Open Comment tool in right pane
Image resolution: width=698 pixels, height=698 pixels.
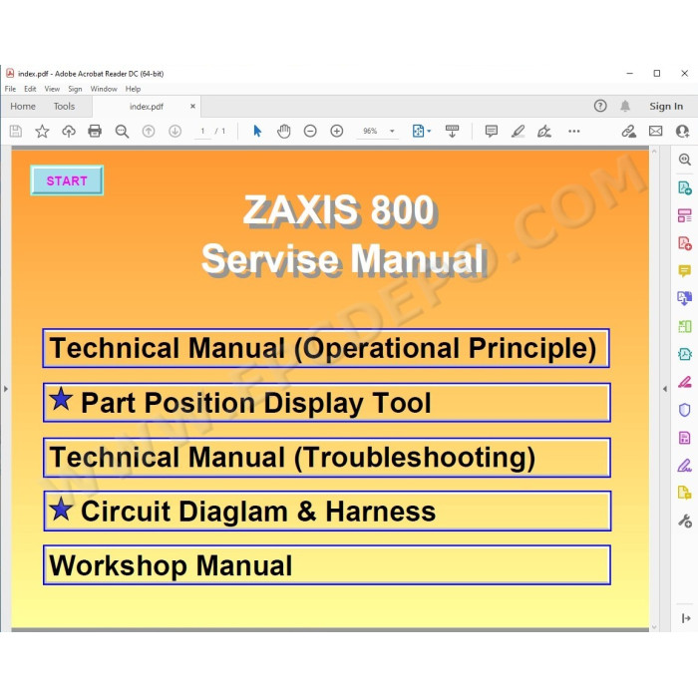(x=685, y=270)
